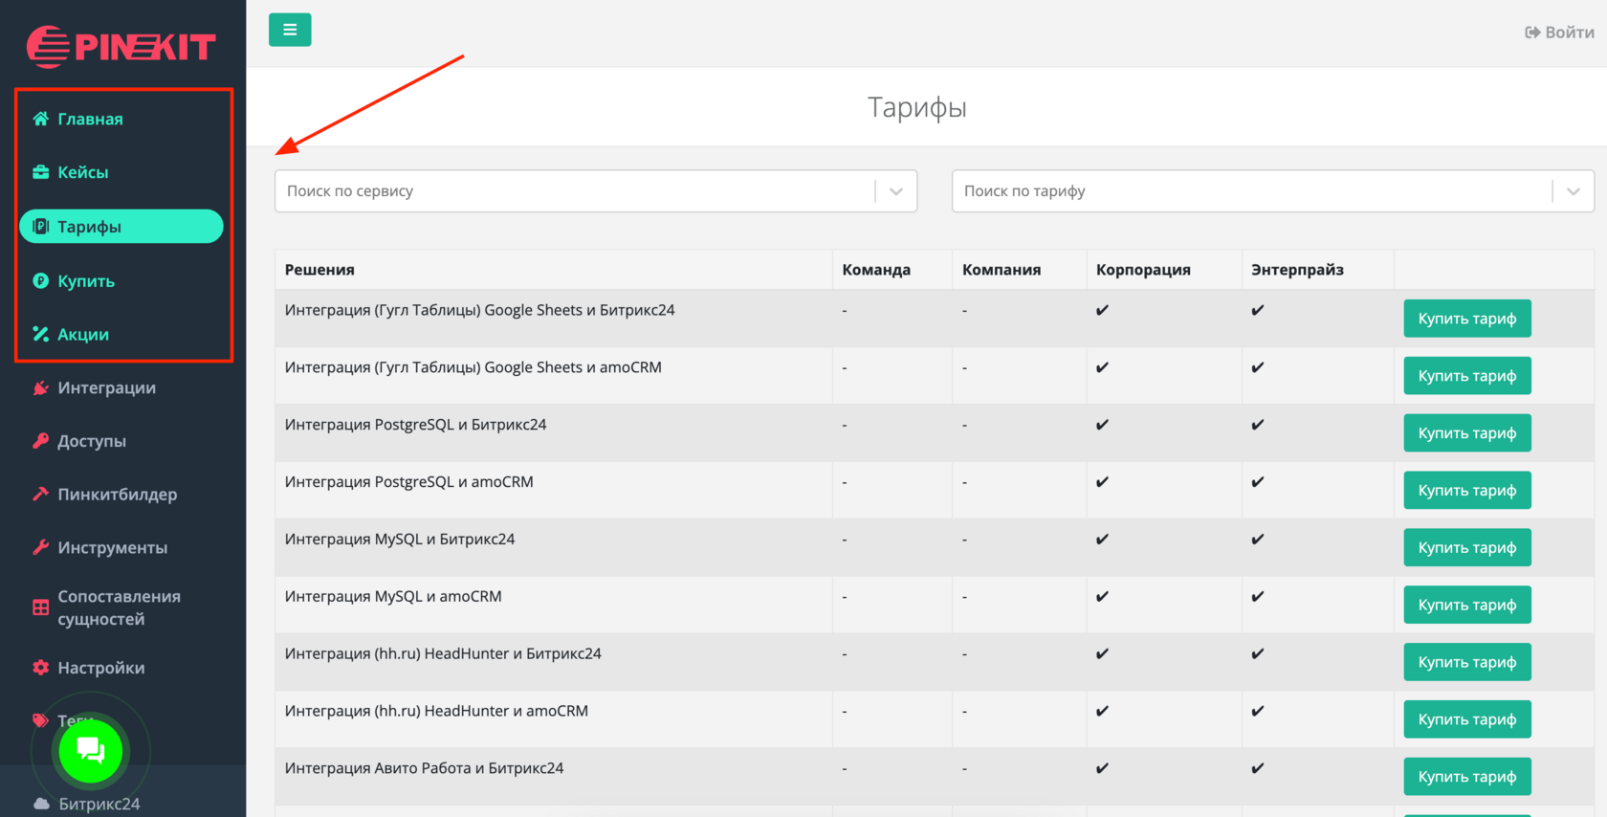The image size is (1607, 817).
Task: Click the cloud icon beside Битрикс24
Action: click(x=41, y=804)
